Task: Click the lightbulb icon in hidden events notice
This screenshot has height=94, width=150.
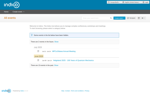Action: tap(32, 35)
